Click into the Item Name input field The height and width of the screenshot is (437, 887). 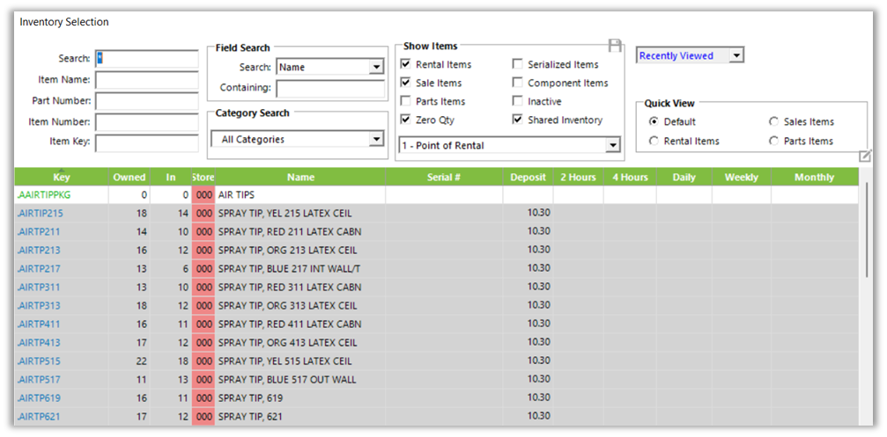click(x=146, y=80)
